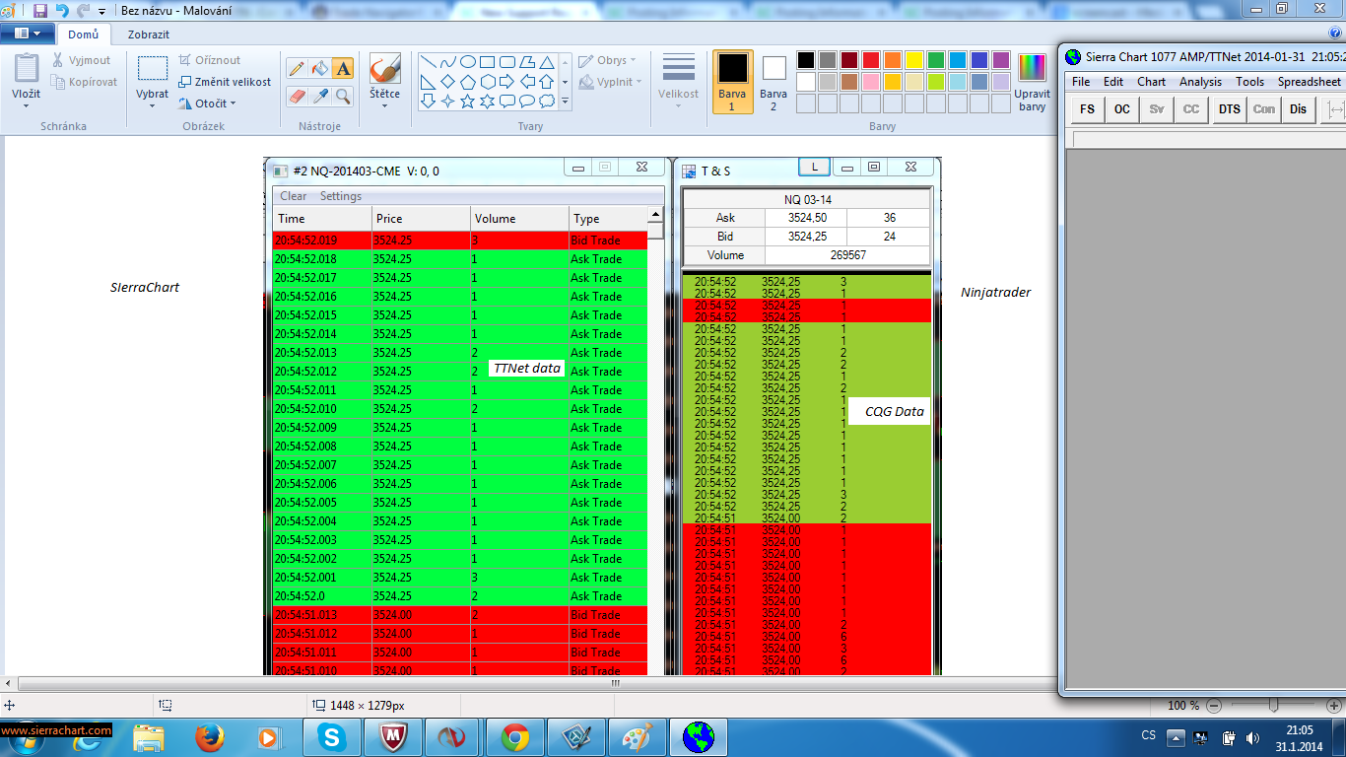
Task: Open File menu in Sierra Chart
Action: tap(1081, 82)
